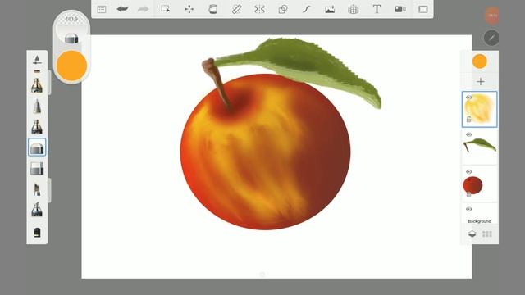Undo the last stroke with the left arrow

pos(122,9)
